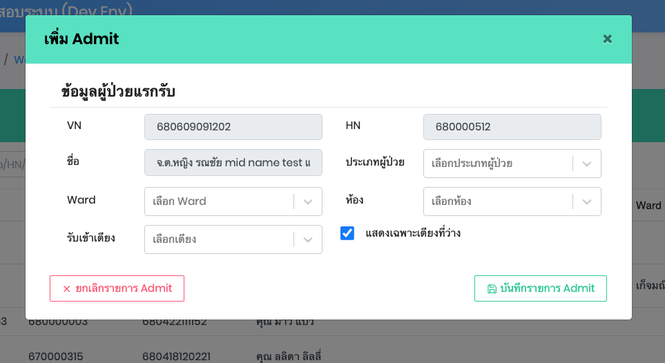Click the แสดงเฉพาะเตียงที่ว่าง label text
Screen dimensions: 665x363
coord(413,233)
